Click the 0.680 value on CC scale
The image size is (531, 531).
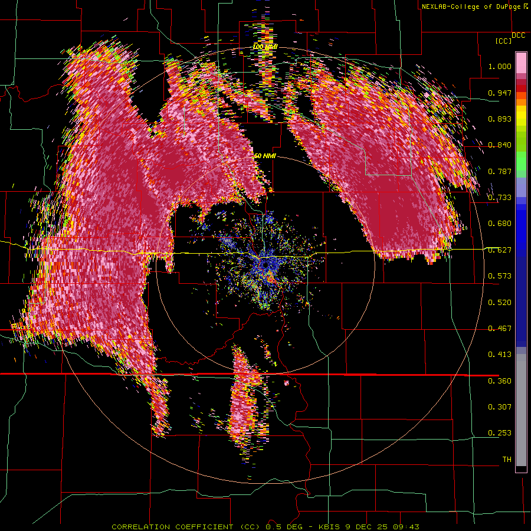[x=500, y=224]
